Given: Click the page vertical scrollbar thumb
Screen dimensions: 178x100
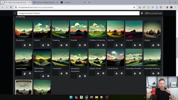Looking at the screenshot, I should click(177, 48).
